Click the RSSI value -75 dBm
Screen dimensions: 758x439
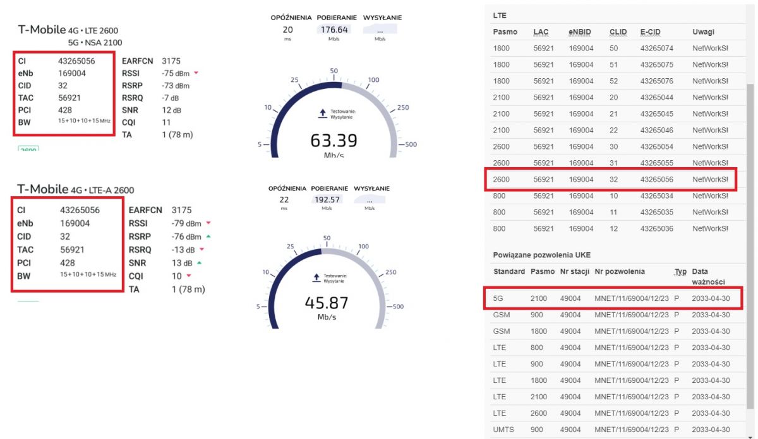coord(176,73)
